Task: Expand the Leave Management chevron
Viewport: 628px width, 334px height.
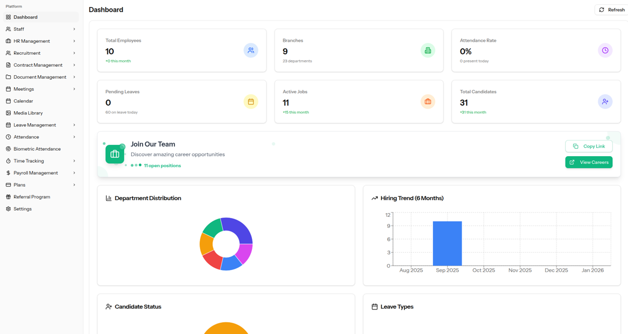Action: click(74, 125)
